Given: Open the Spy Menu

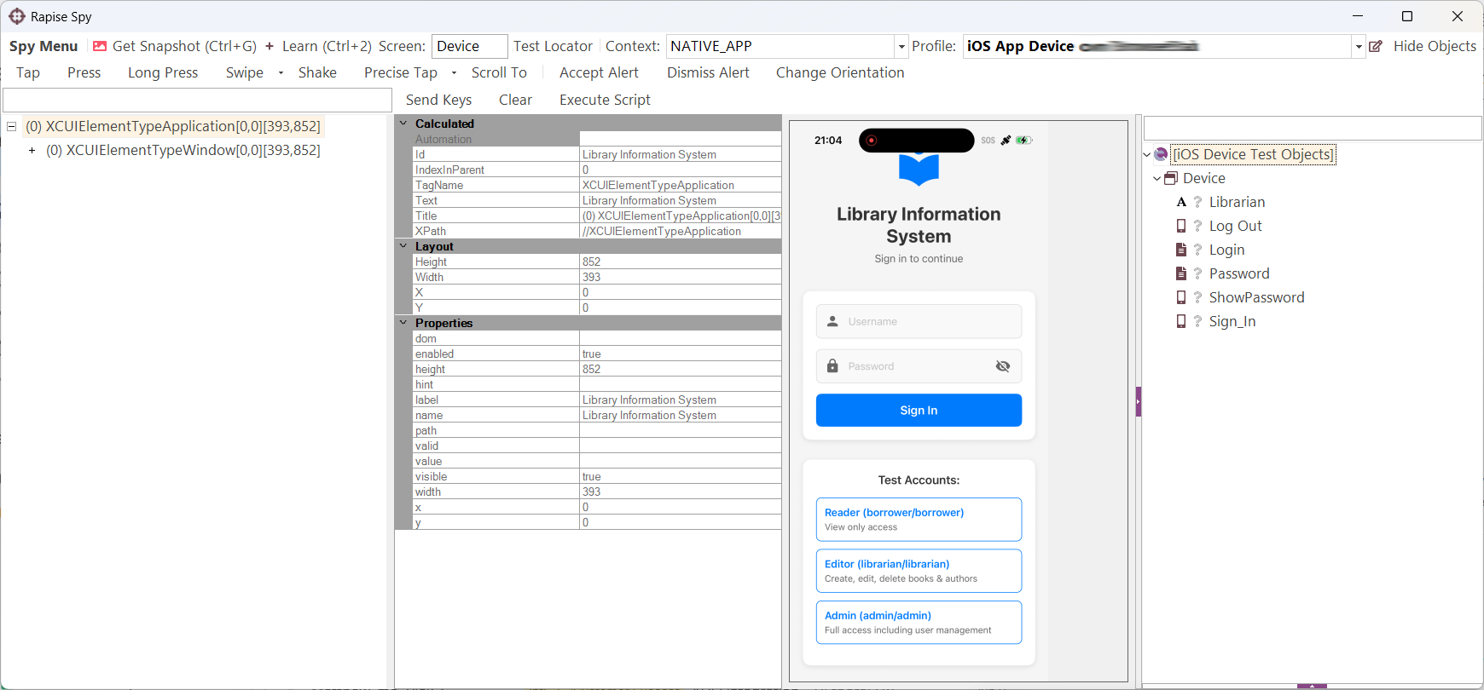Looking at the screenshot, I should (x=43, y=46).
